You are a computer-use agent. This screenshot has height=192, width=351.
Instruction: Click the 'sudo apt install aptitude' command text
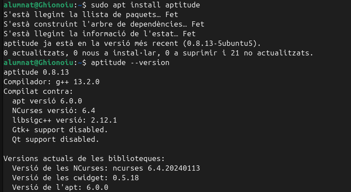pos(139,5)
